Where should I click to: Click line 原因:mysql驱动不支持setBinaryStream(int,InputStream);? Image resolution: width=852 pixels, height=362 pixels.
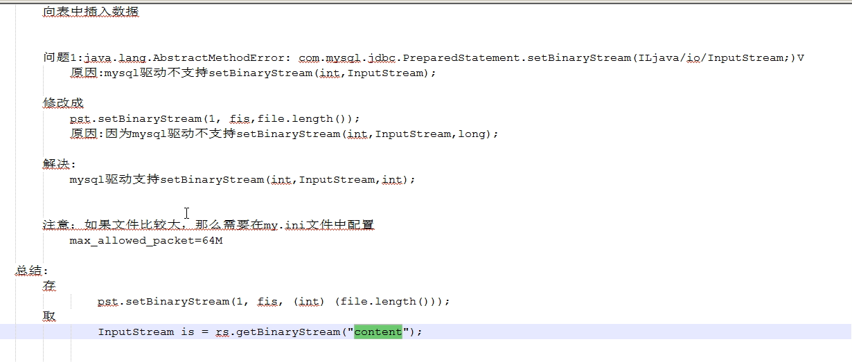point(254,73)
